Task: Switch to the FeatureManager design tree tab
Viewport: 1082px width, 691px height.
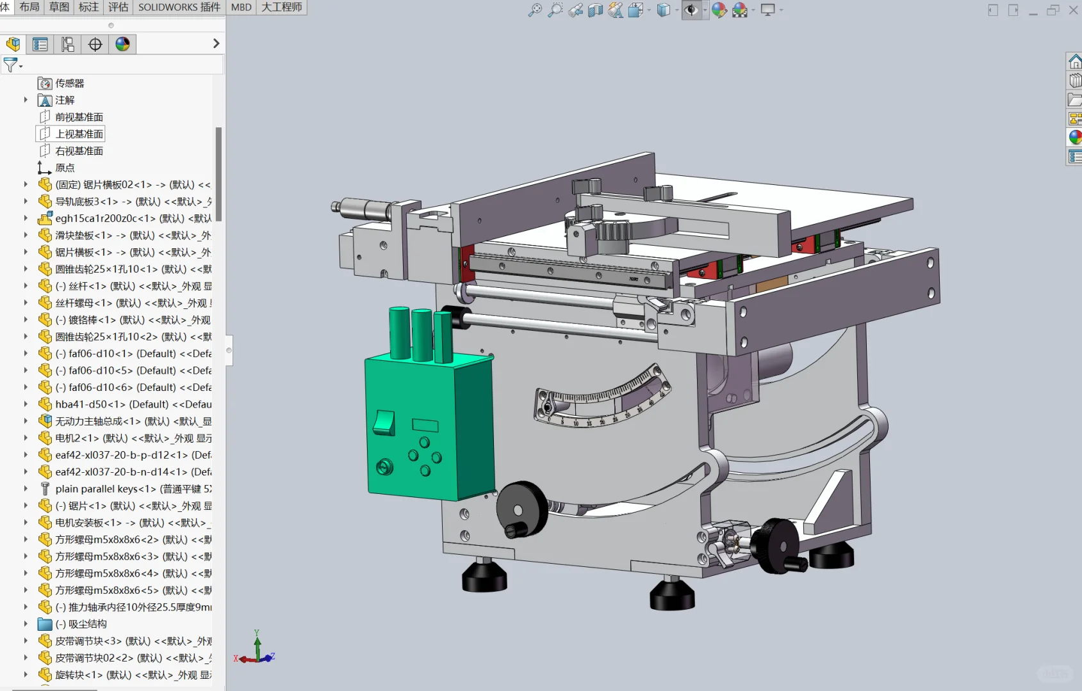Action: tap(13, 44)
